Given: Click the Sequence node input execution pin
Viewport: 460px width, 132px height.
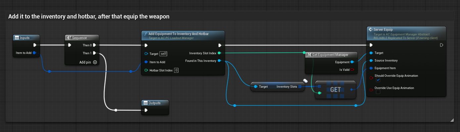Looking at the screenshot, I should pyautogui.click(x=69, y=45).
